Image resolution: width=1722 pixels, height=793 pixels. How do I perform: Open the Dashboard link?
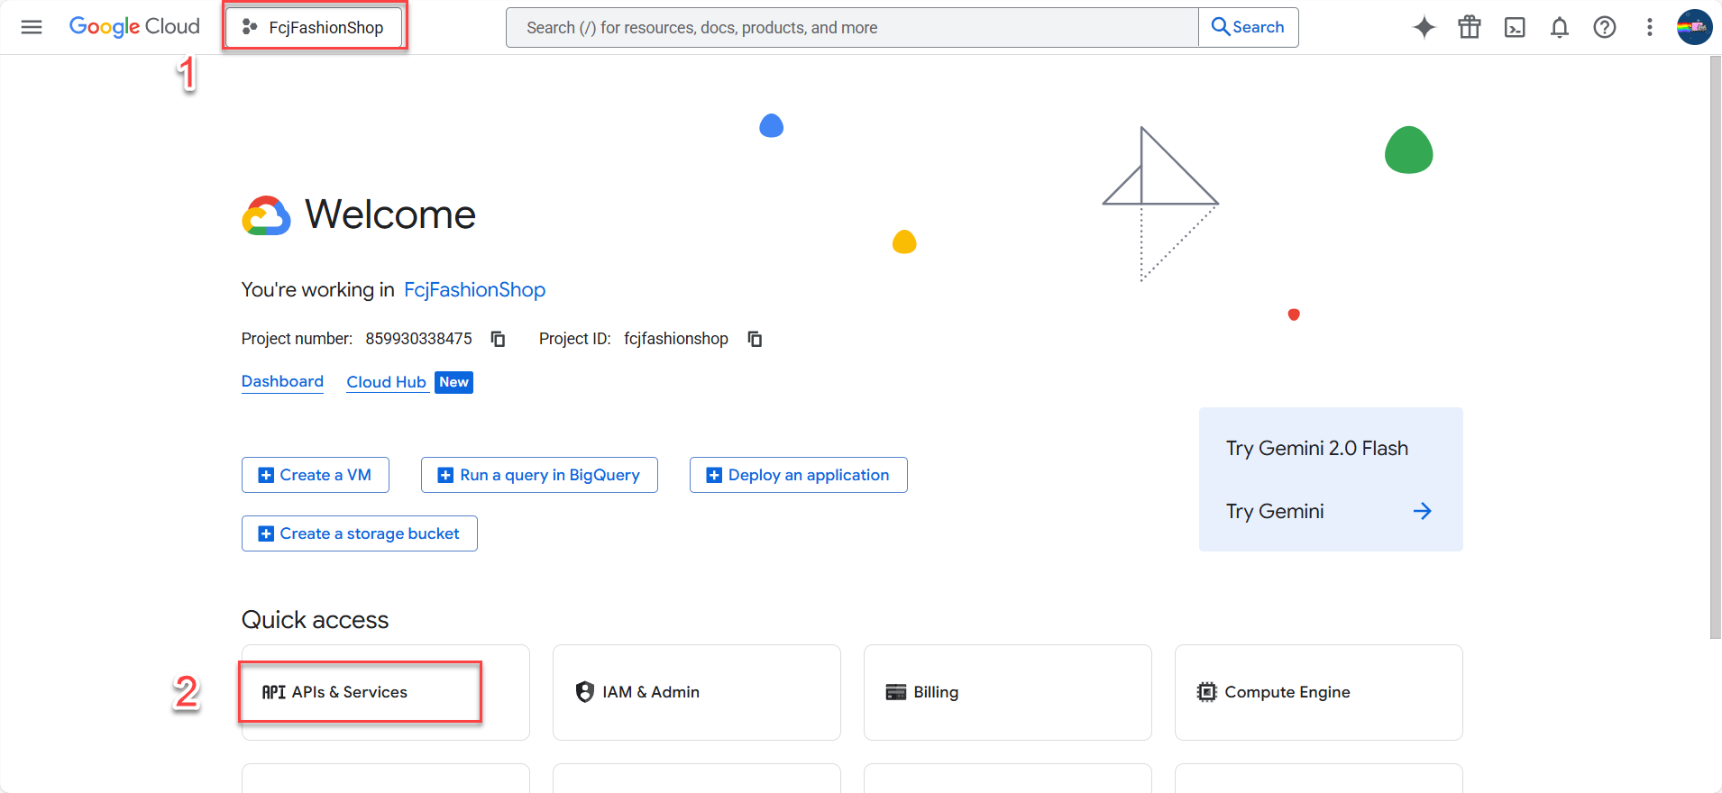click(x=282, y=382)
